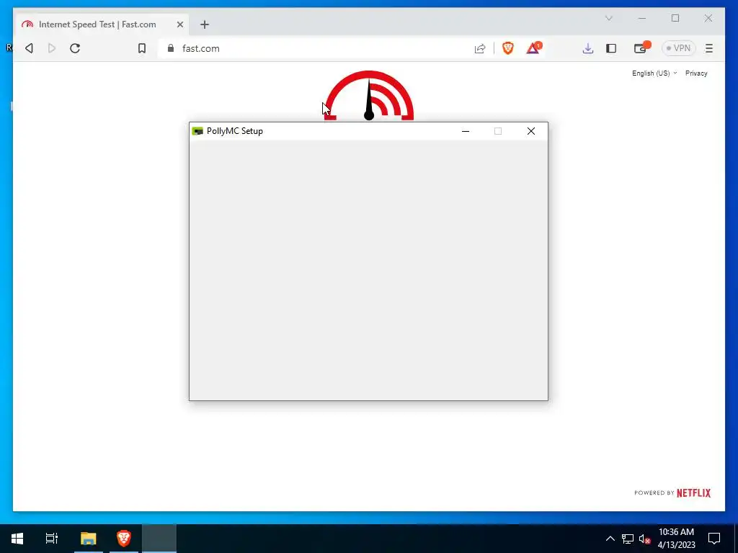Open the Privacy link
The width and height of the screenshot is (738, 553).
tap(696, 73)
